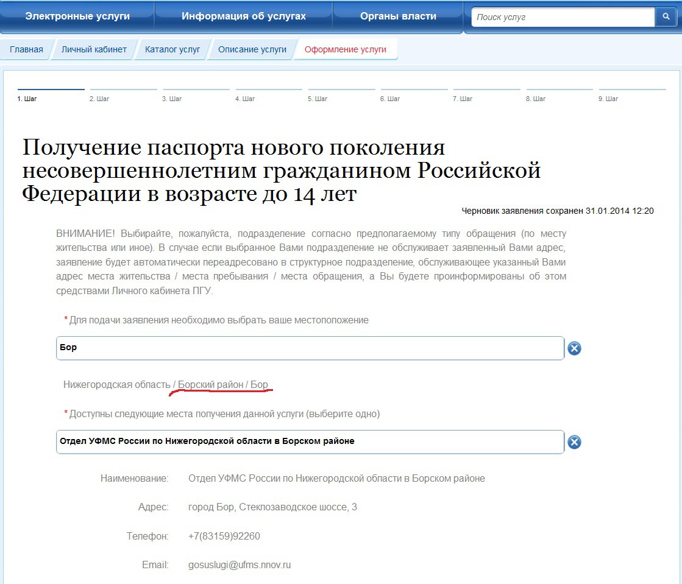Focus the Поиск услуг search field
This screenshot has height=584, width=682.
pyautogui.click(x=563, y=17)
